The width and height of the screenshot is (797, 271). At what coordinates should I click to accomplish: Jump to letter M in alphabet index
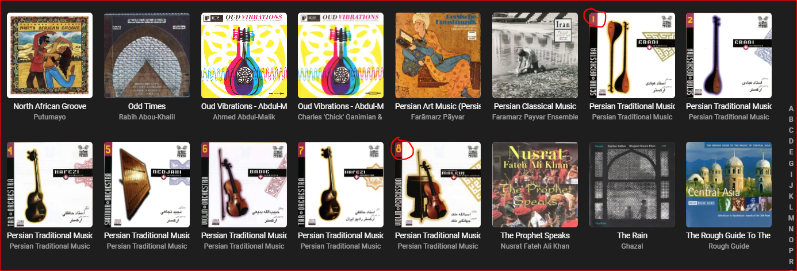791,218
